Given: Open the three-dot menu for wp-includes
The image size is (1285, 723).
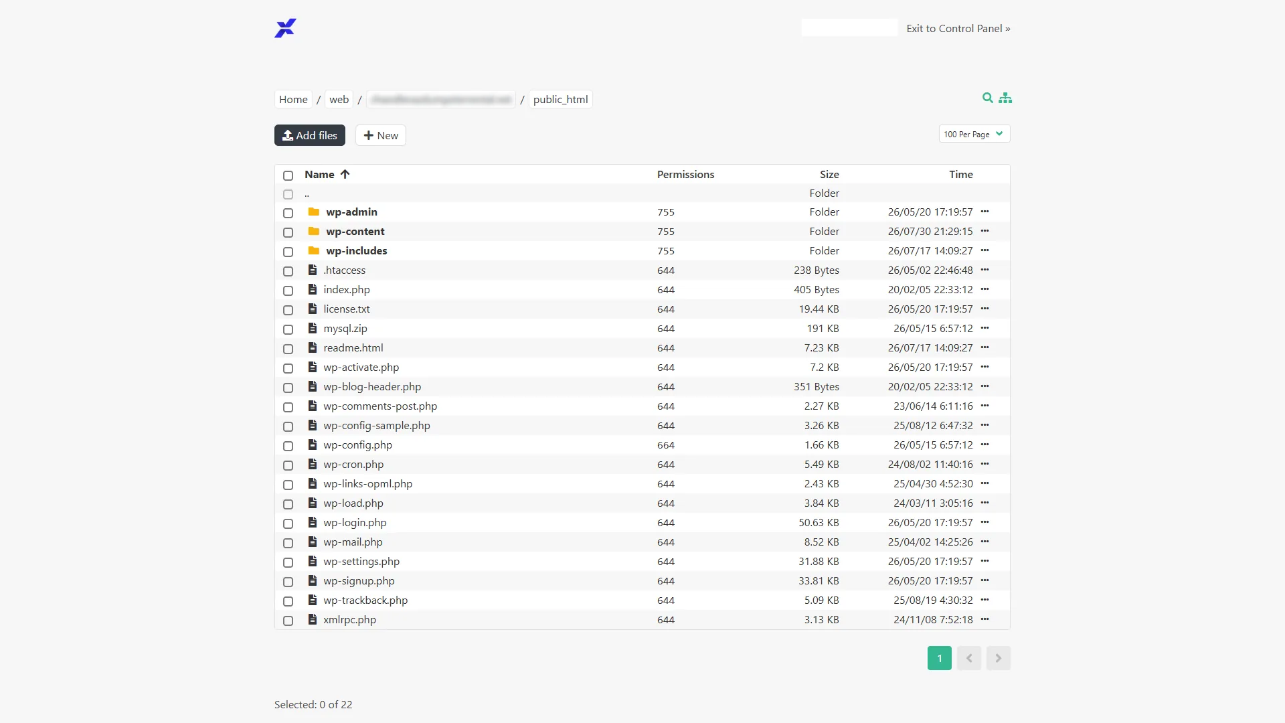Looking at the screenshot, I should pyautogui.click(x=984, y=250).
